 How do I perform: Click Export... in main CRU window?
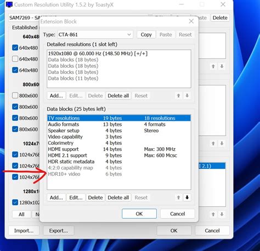[59, 231]
